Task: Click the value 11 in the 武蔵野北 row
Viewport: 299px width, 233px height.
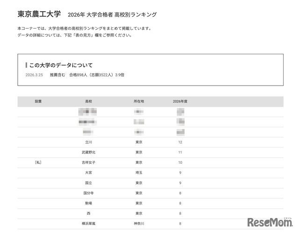Action: click(x=180, y=153)
